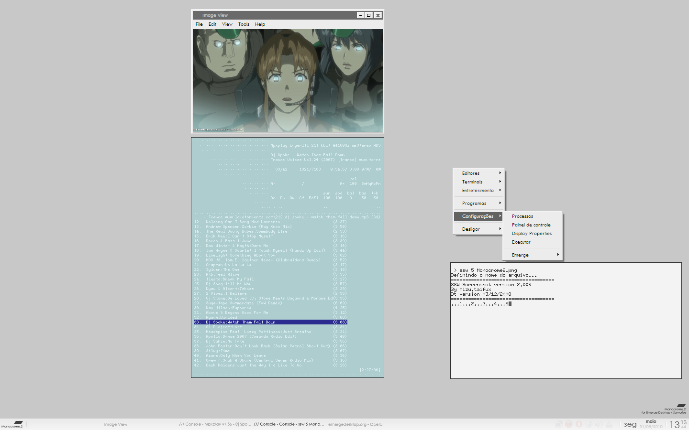The width and height of the screenshot is (689, 430).
Task: Expand the Editores submenu
Action: tap(479, 173)
